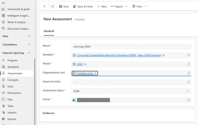Viewport: 198px width, 125px height.
Task: Switch to the General tab
Action: point(49,31)
